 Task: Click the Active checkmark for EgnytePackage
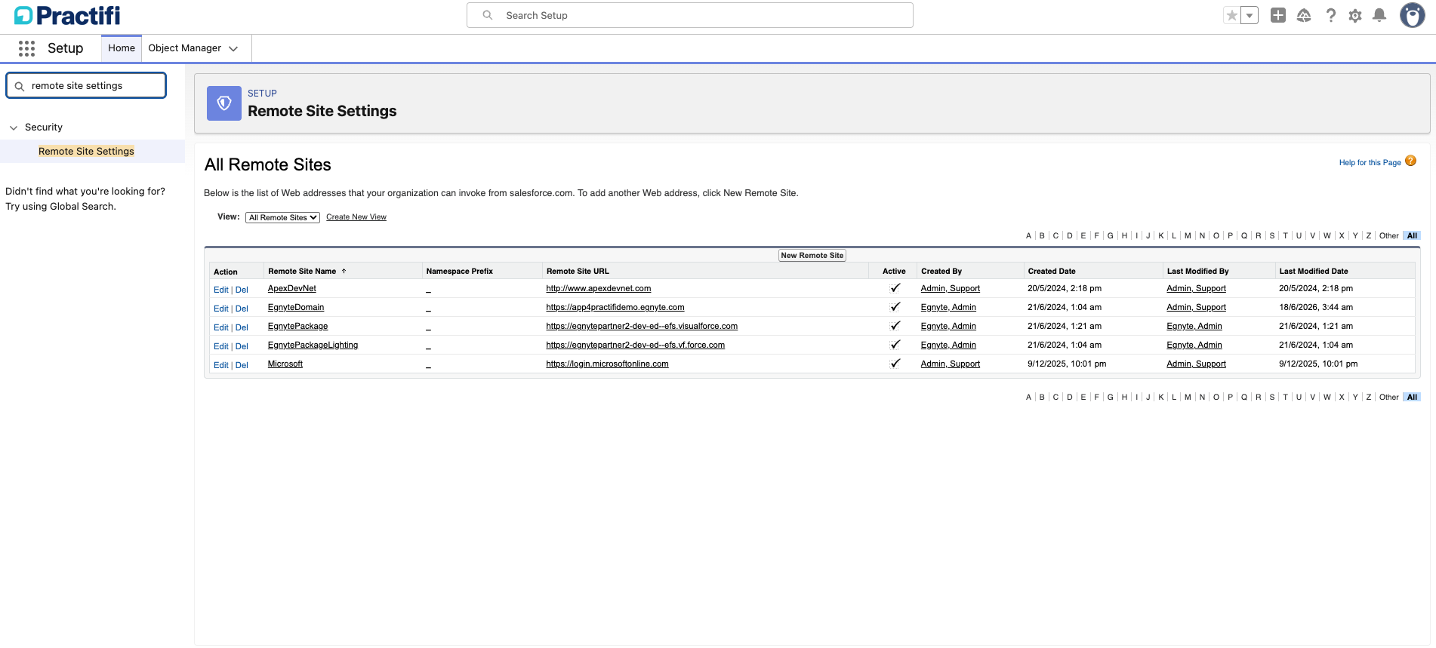point(895,326)
